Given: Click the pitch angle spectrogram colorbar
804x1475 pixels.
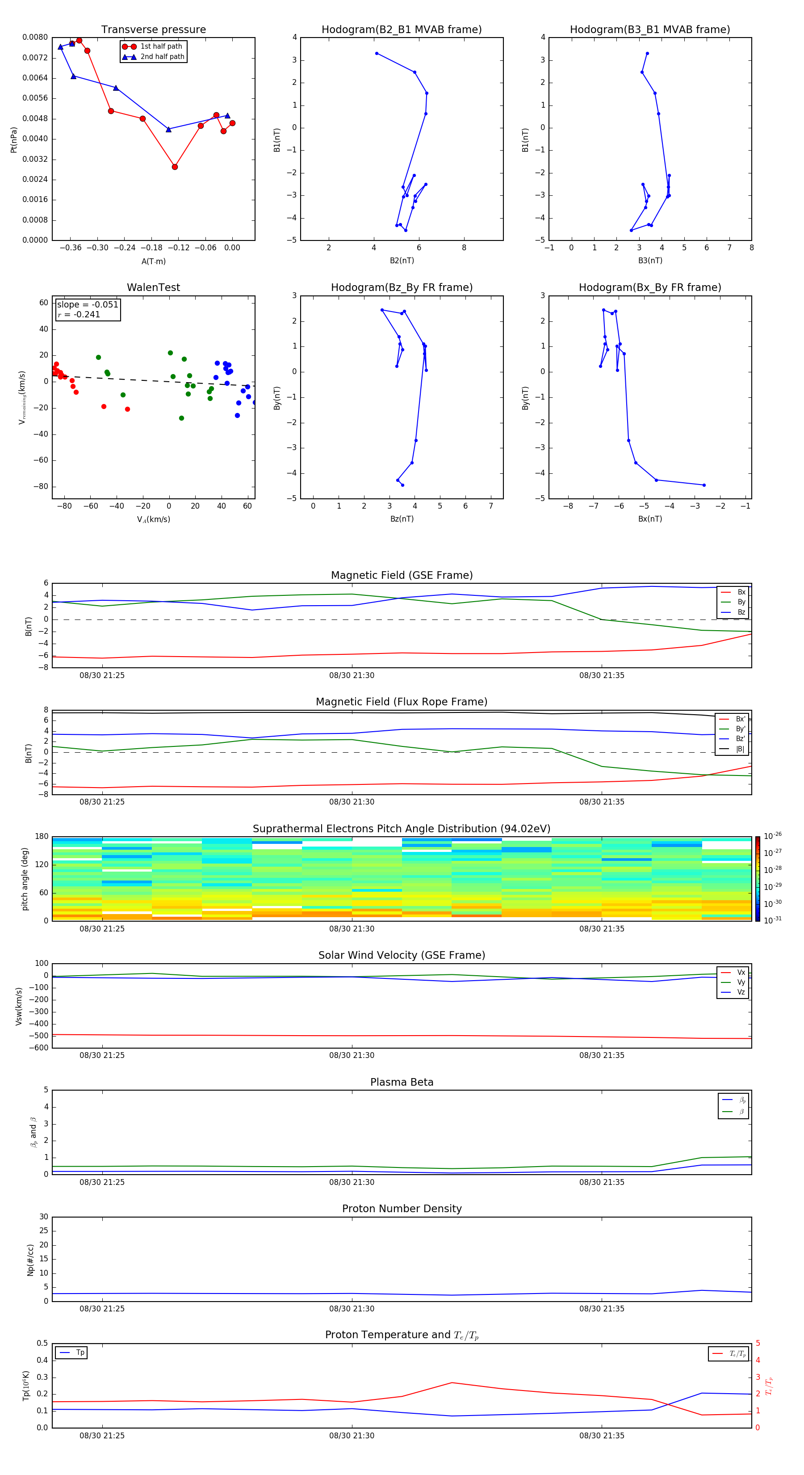Looking at the screenshot, I should tap(758, 879).
